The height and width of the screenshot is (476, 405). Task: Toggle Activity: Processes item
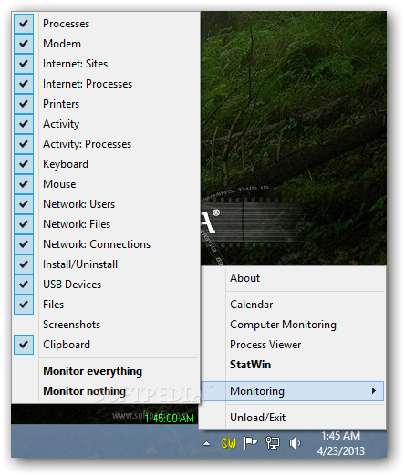105,144
